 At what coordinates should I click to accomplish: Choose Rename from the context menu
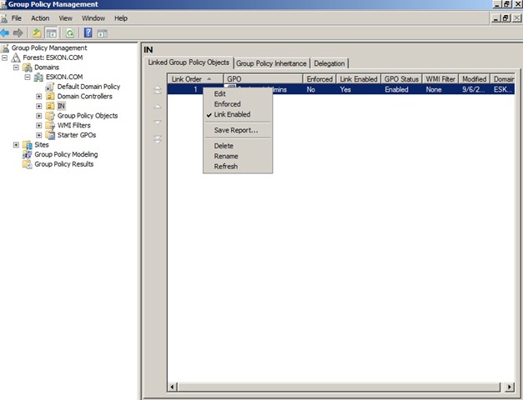(x=238, y=156)
